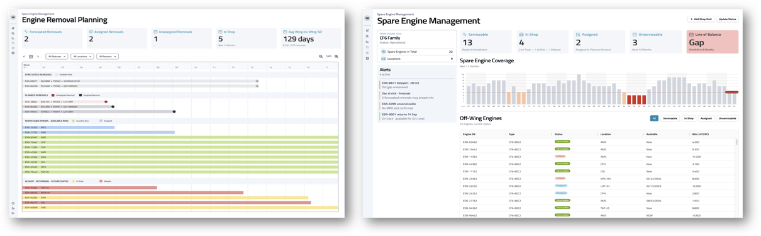Click the Assigned Removals card icon
This screenshot has height=236, width=761.
point(91,31)
